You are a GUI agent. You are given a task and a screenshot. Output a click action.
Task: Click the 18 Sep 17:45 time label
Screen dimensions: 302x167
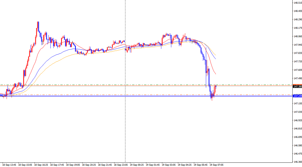point(57,165)
